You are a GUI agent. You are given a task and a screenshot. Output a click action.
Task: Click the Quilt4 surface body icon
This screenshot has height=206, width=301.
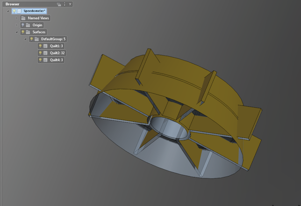point(45,60)
